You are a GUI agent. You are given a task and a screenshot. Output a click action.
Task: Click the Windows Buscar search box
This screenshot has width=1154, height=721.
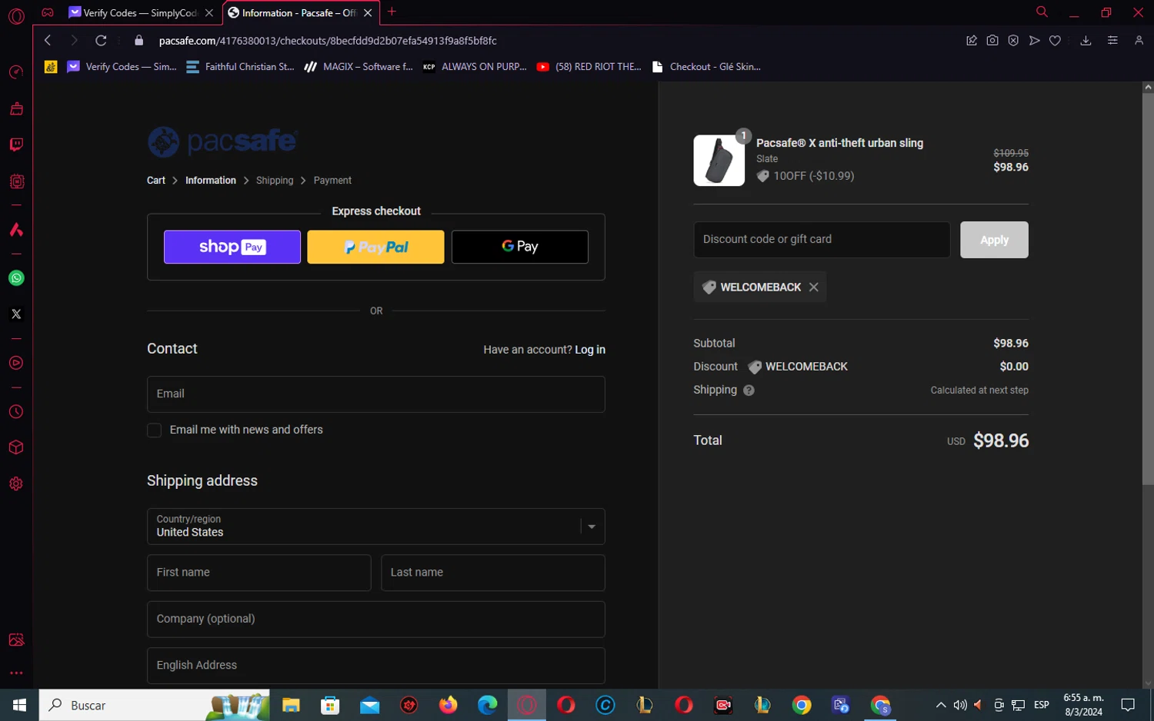154,705
